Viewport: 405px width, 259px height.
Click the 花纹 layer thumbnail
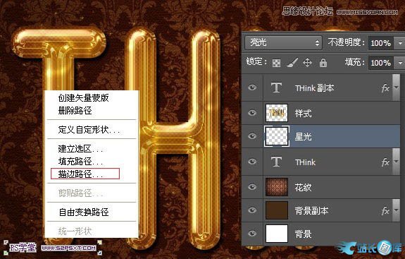pyautogui.click(x=277, y=187)
